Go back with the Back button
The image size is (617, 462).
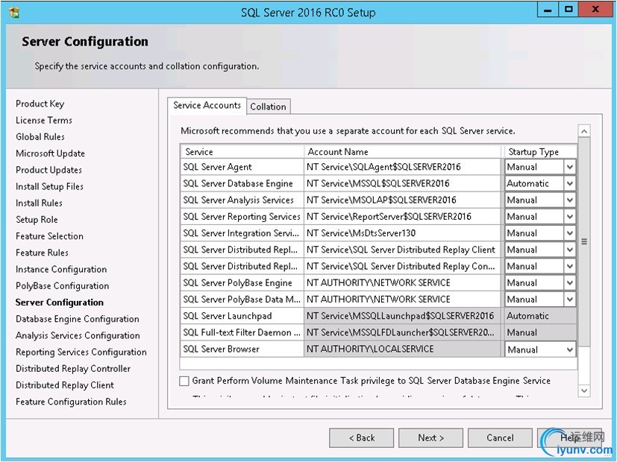[361, 437]
